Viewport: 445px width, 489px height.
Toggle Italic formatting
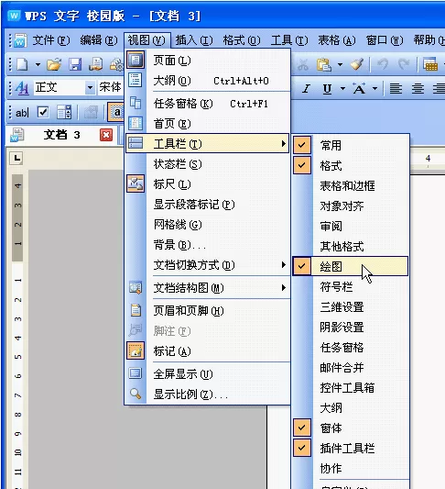click(x=306, y=89)
